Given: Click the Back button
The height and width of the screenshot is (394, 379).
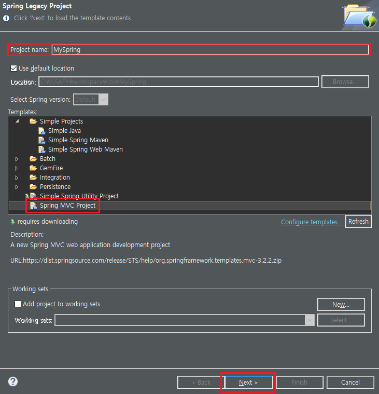Looking at the screenshot, I should tap(201, 383).
